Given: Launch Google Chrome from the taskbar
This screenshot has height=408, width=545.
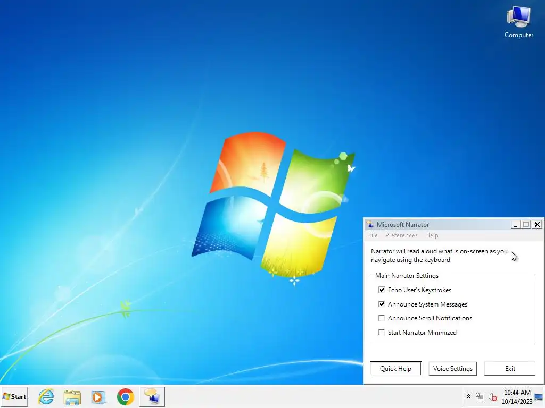Looking at the screenshot, I should (x=126, y=396).
